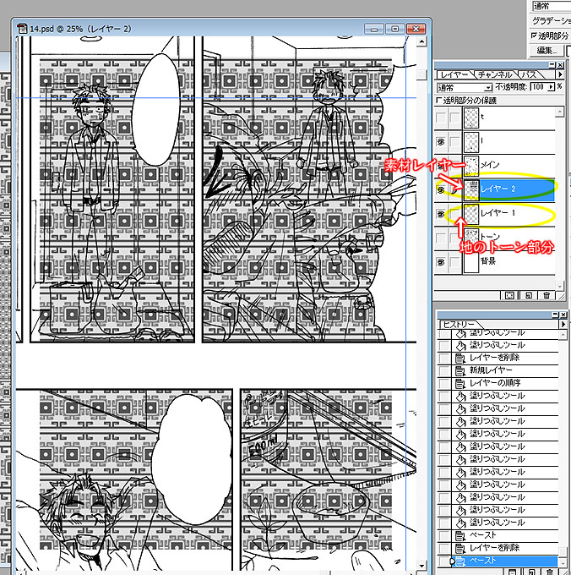Image resolution: width=571 pixels, height=575 pixels.
Task: Click the Layers list scroll down arrow
Action: [560, 286]
